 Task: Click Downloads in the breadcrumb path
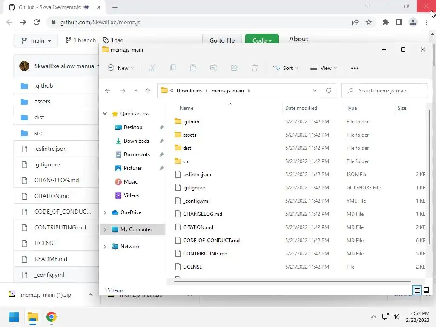189,91
